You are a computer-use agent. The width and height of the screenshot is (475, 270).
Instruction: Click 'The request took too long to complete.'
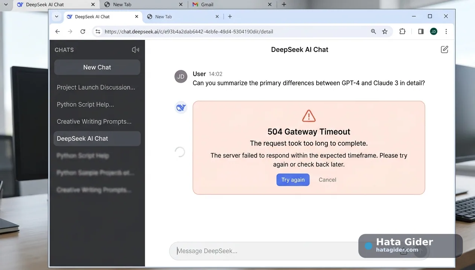coord(309,143)
